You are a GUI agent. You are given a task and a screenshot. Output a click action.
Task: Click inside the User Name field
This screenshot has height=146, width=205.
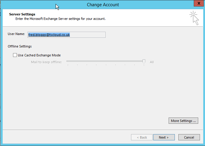[x=67, y=35]
